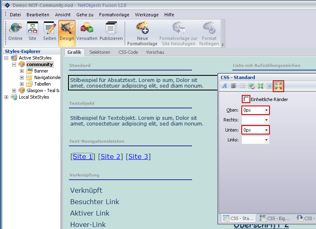Image resolution: width=316 pixels, height=229 pixels.
Task: Click the Styles-Explorer panel title
Action: click(23, 51)
